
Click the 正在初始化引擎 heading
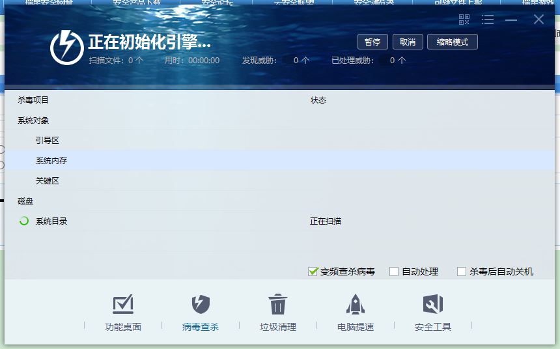tap(149, 42)
